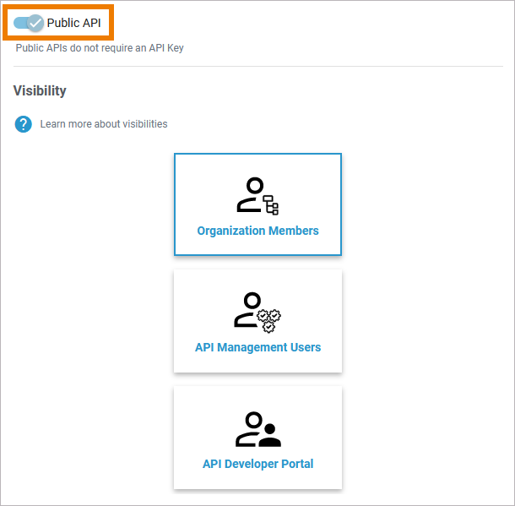
Task: Click the hierarchy tree symbol in the Organization Members icon
Action: coord(271,204)
